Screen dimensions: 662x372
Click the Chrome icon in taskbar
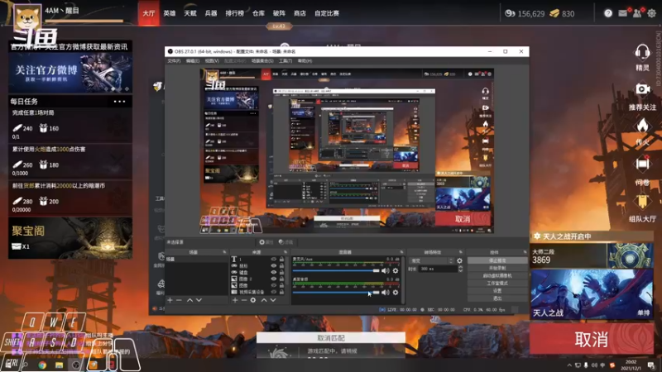pyautogui.click(x=42, y=365)
